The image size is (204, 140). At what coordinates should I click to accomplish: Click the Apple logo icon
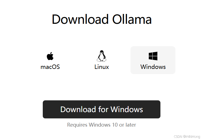click(50, 56)
